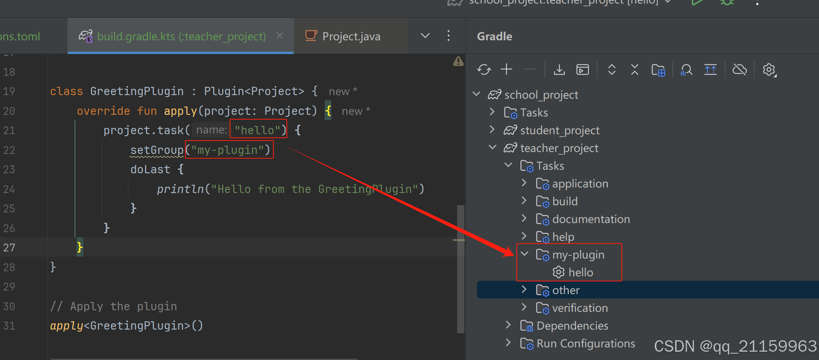Open Gradle settings gear icon

coord(769,69)
